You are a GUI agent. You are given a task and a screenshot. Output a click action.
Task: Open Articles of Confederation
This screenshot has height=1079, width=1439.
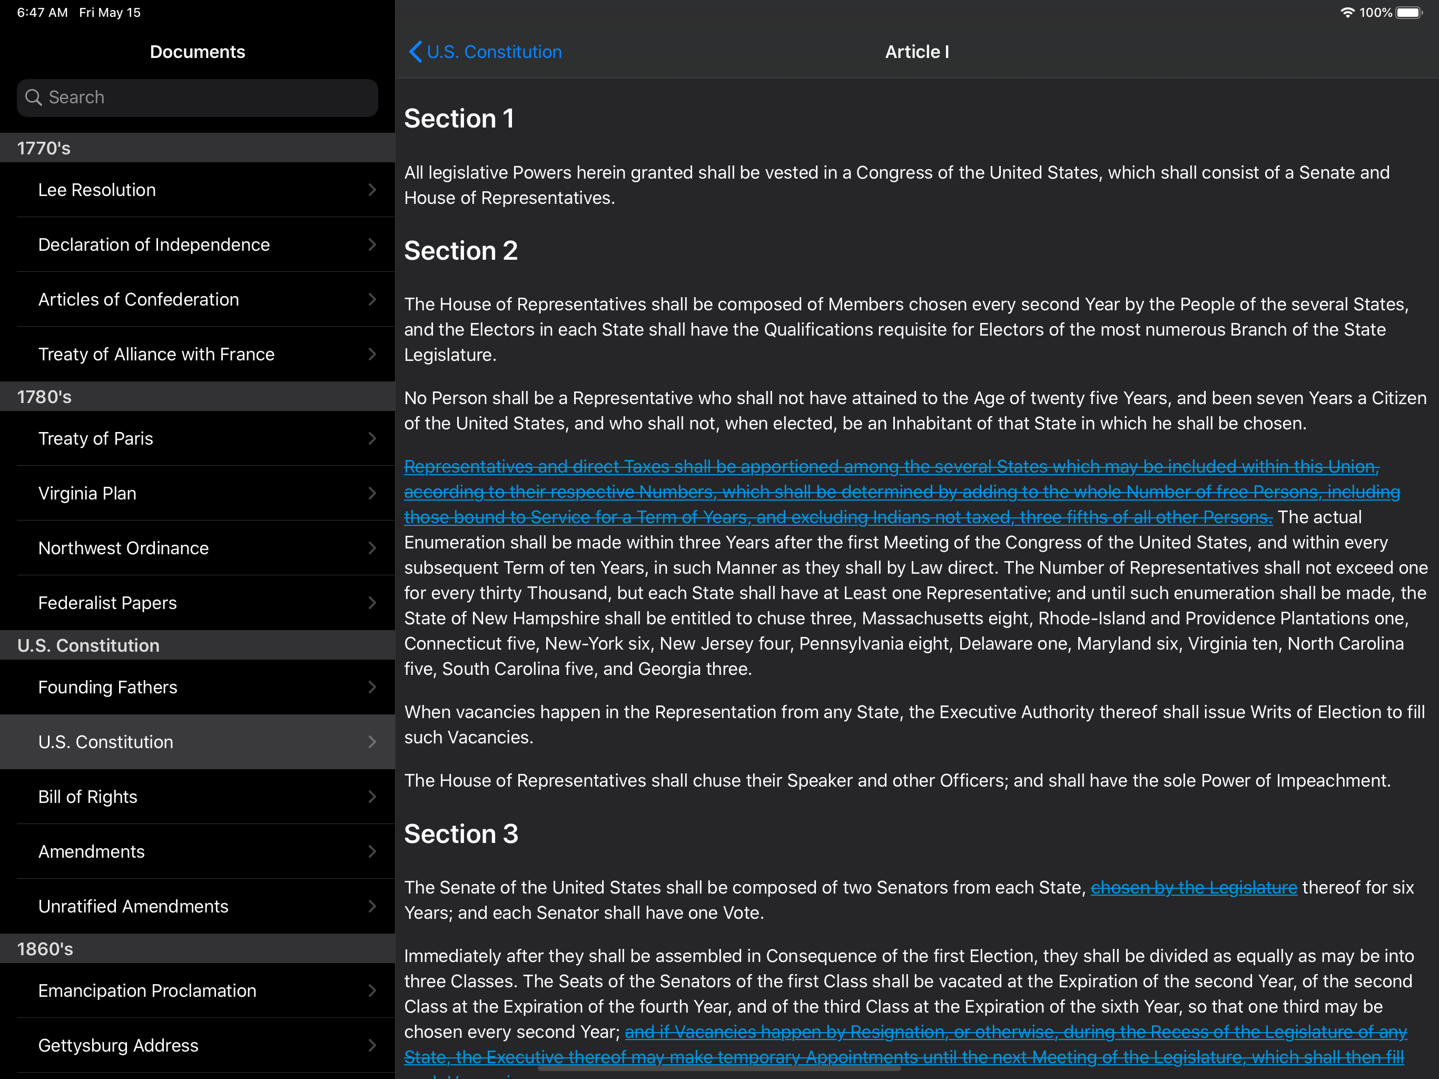pos(197,299)
